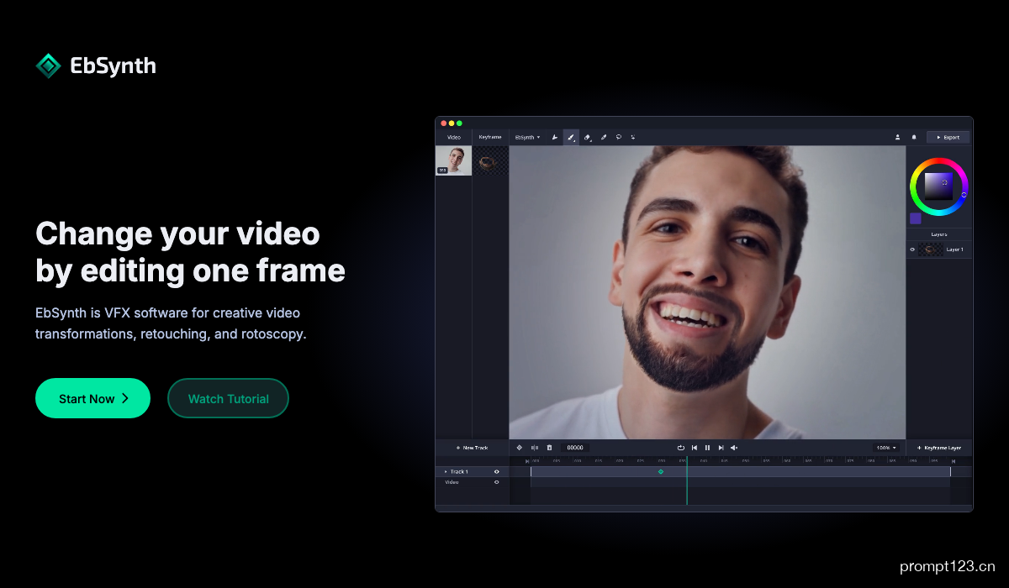
Task: Add a New Track
Action: click(x=472, y=448)
